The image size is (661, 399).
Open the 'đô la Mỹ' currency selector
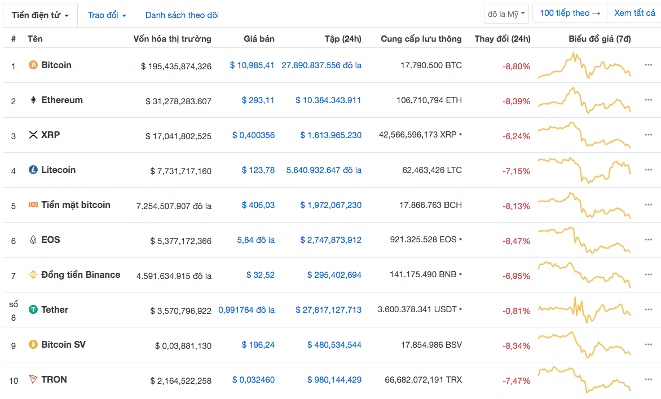[x=506, y=14]
